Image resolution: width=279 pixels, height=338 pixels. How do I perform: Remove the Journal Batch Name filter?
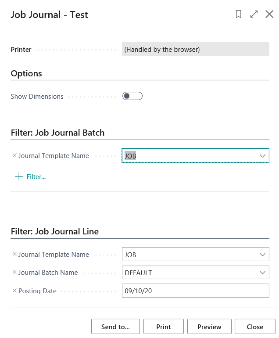click(14, 272)
